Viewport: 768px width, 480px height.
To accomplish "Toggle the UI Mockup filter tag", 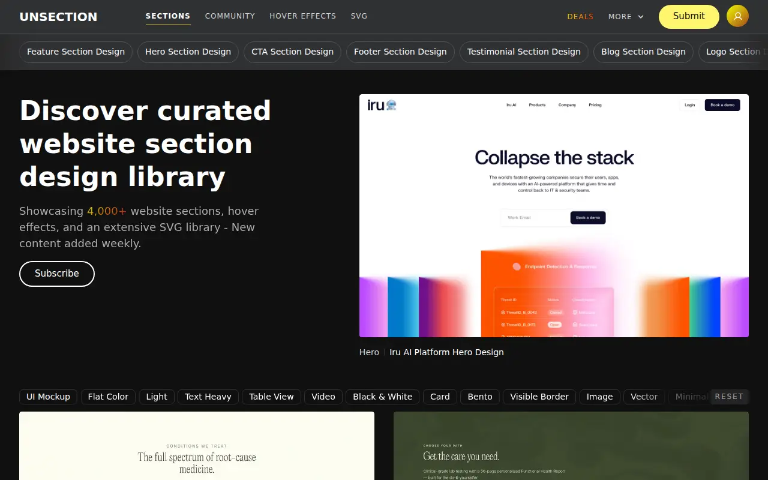I will point(48,397).
